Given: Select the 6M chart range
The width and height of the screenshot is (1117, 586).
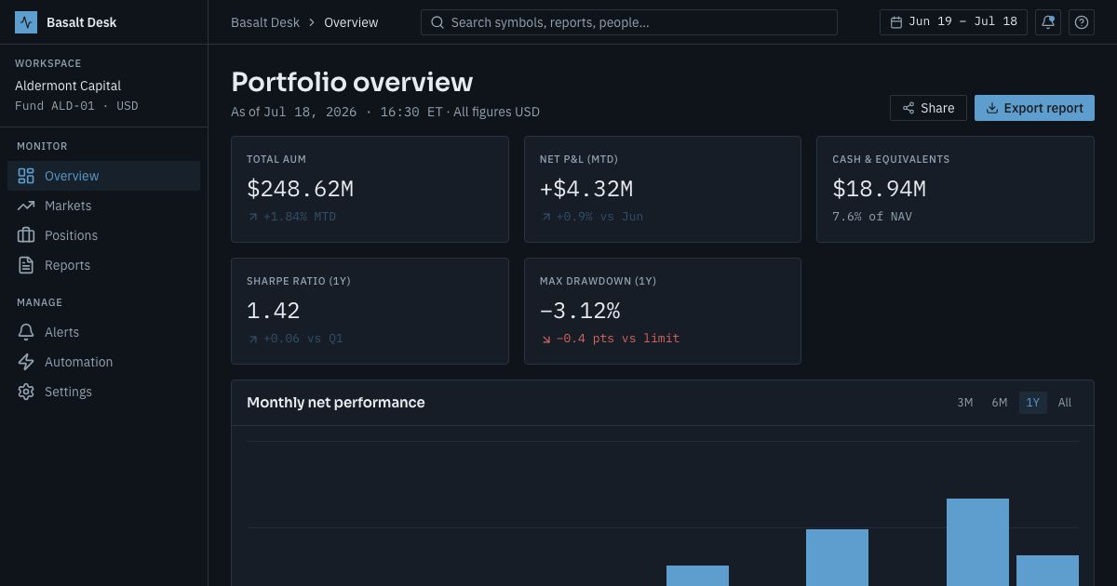Looking at the screenshot, I should (x=999, y=403).
